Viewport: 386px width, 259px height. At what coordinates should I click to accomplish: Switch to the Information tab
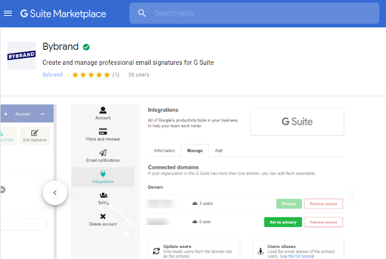(x=164, y=151)
